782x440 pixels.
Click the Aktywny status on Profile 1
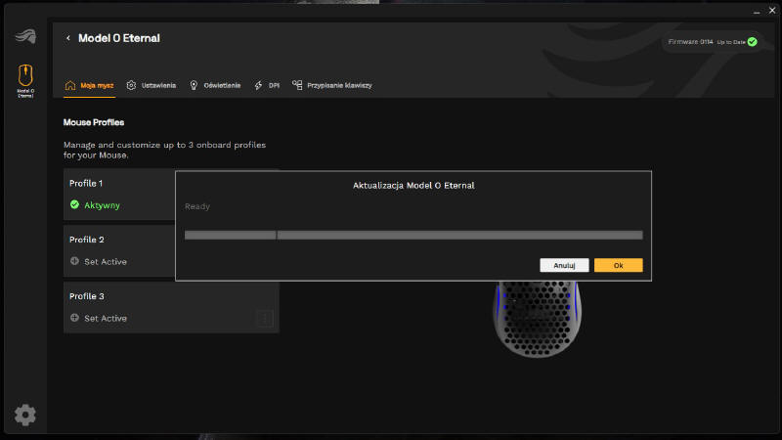pos(95,205)
